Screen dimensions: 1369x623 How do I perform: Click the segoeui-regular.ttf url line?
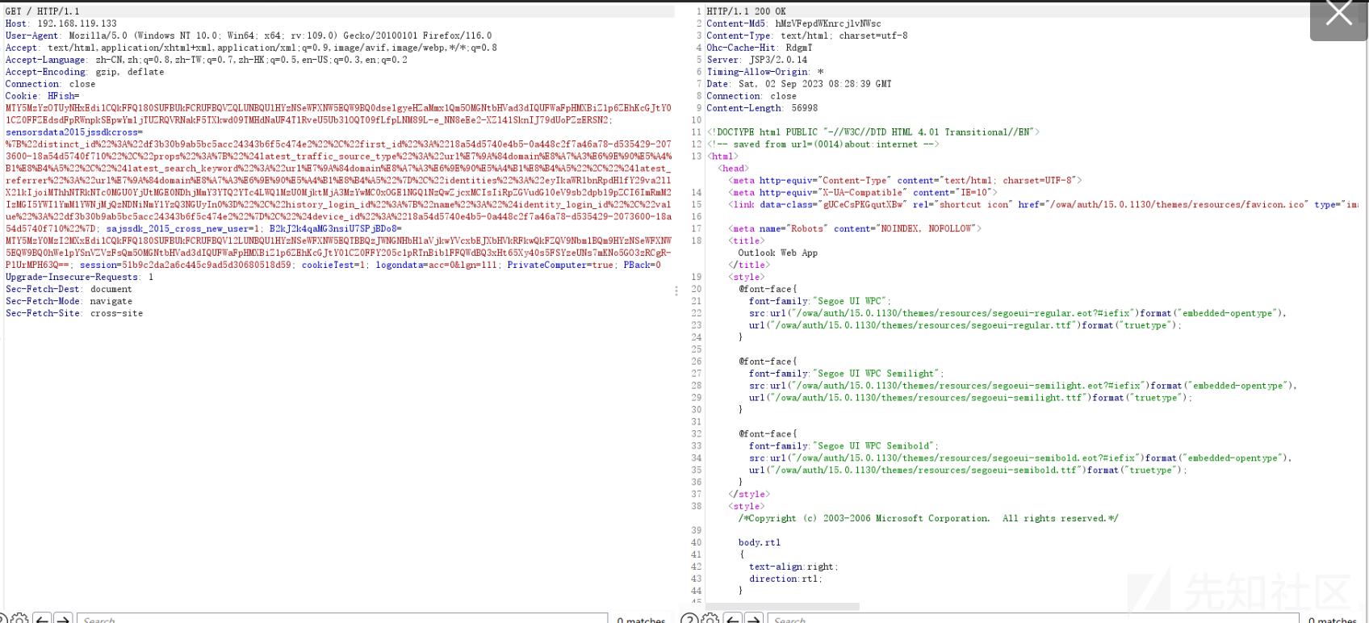[x=965, y=325]
